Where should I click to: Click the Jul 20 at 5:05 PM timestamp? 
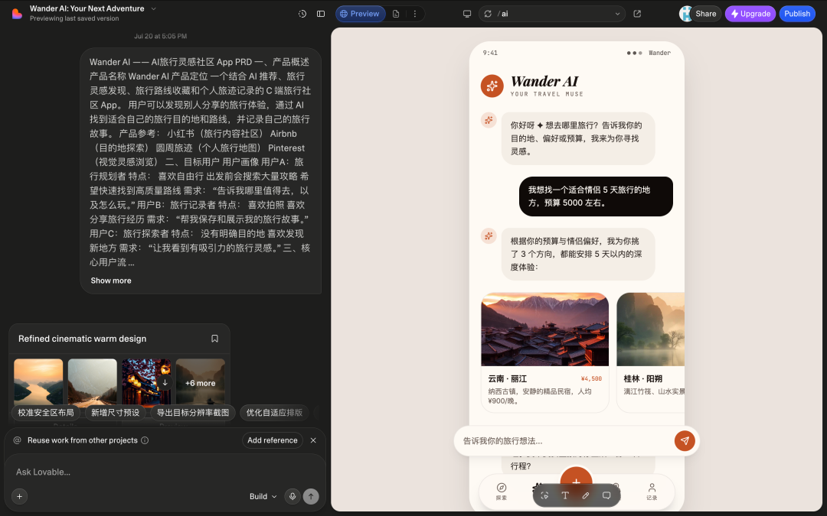(x=160, y=37)
